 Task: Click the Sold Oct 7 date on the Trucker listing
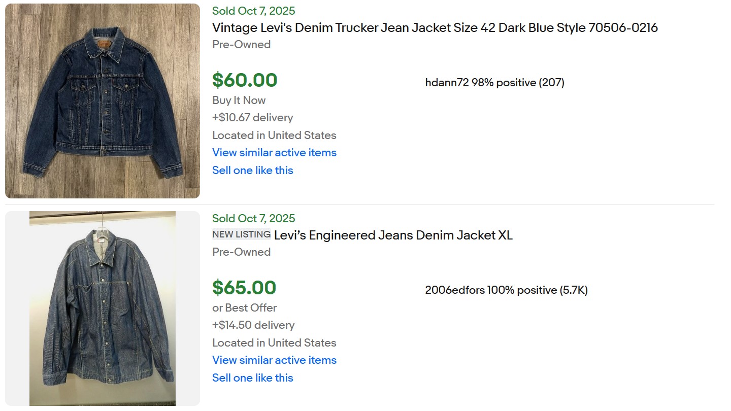click(x=253, y=11)
